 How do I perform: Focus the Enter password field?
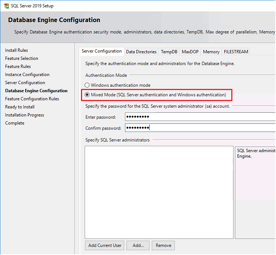(200, 117)
